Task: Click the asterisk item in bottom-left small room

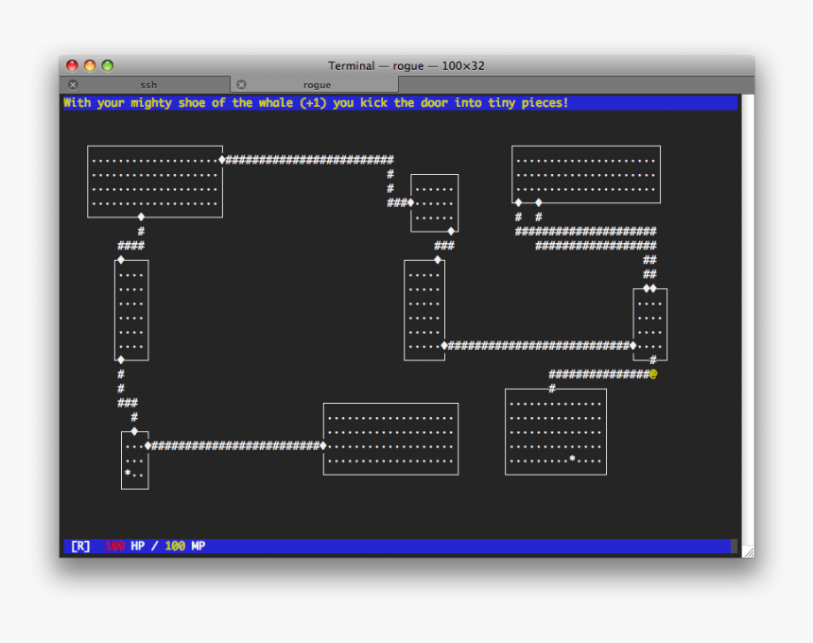Action: tap(128, 473)
